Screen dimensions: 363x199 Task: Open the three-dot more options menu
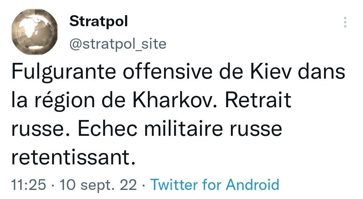(x=345, y=23)
